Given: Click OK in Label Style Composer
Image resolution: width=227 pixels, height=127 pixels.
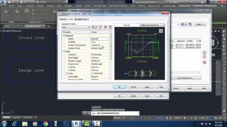Looking at the screenshot, I should pyautogui.click(x=119, y=87).
